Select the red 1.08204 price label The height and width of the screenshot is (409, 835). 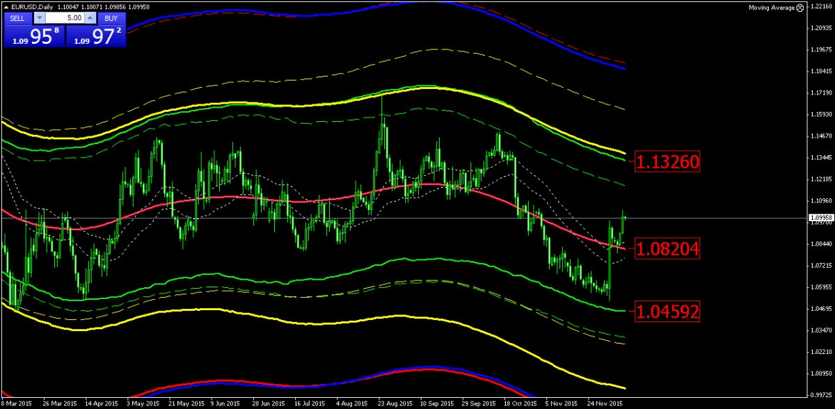[667, 248]
